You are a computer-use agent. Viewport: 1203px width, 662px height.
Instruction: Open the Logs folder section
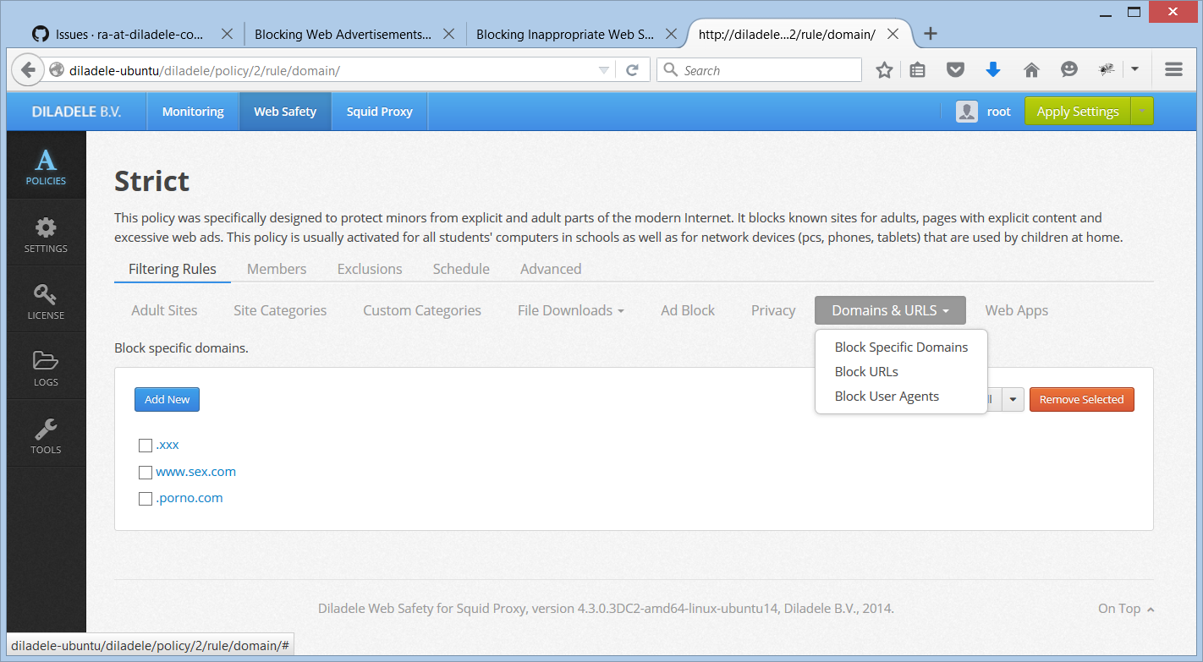pyautogui.click(x=46, y=368)
